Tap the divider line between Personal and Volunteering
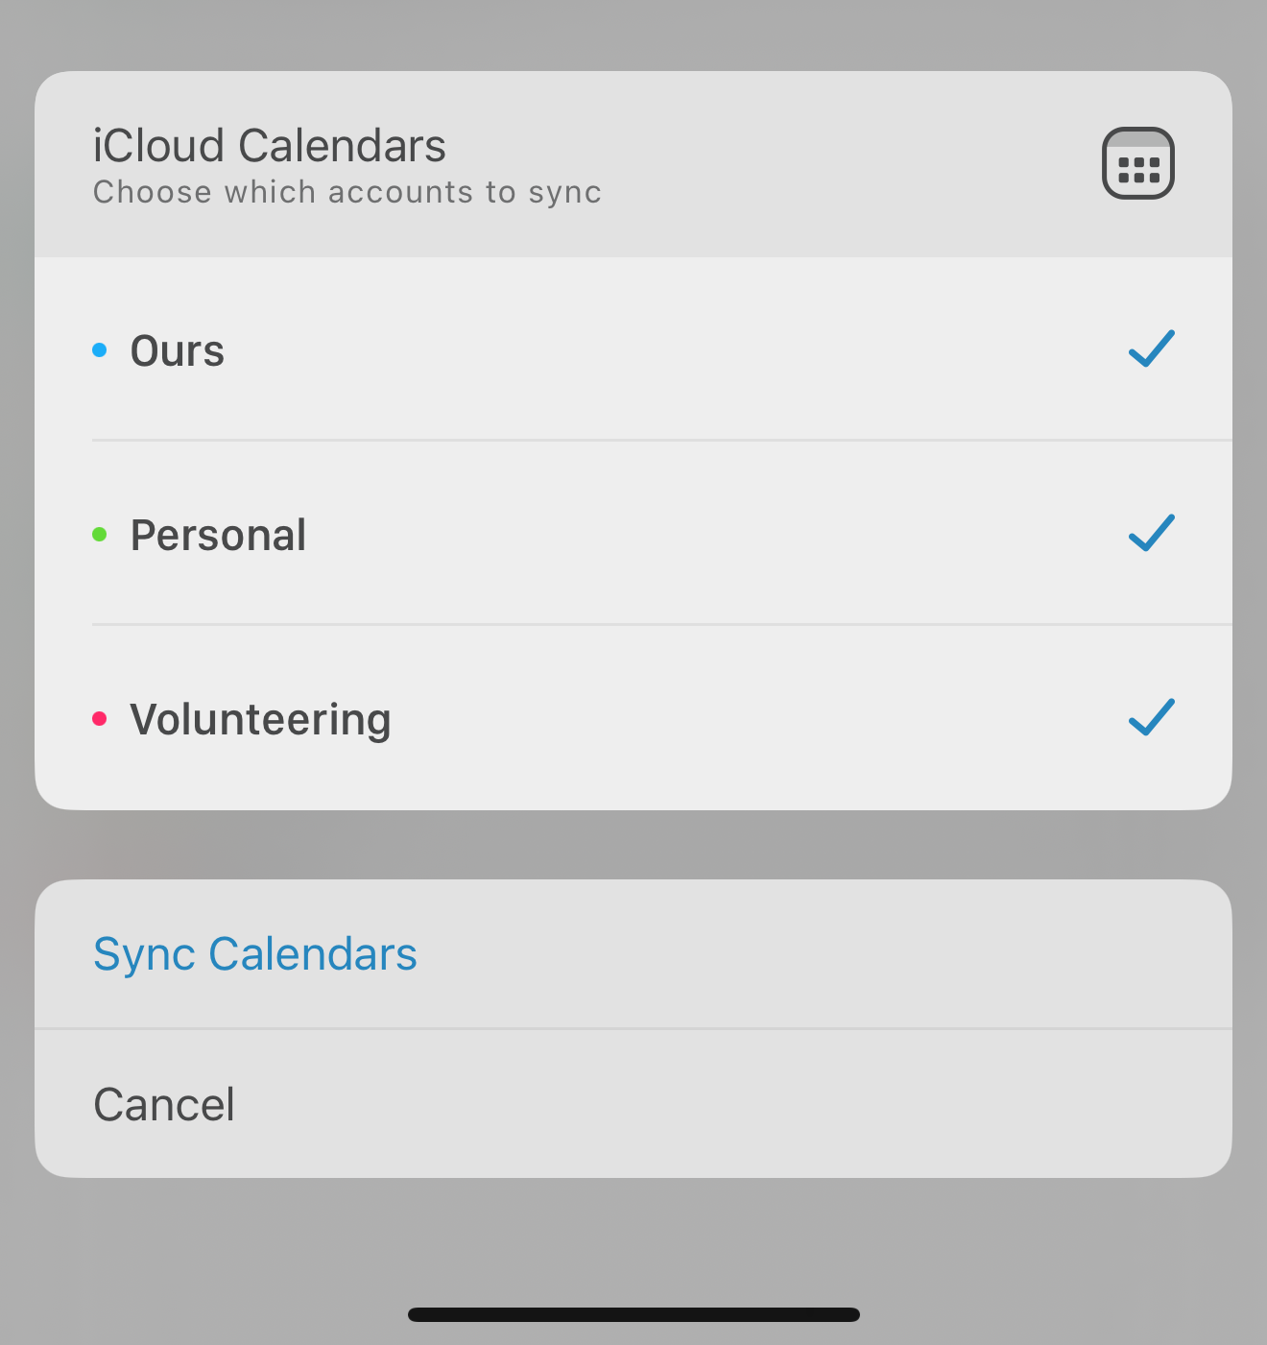 coord(662,625)
